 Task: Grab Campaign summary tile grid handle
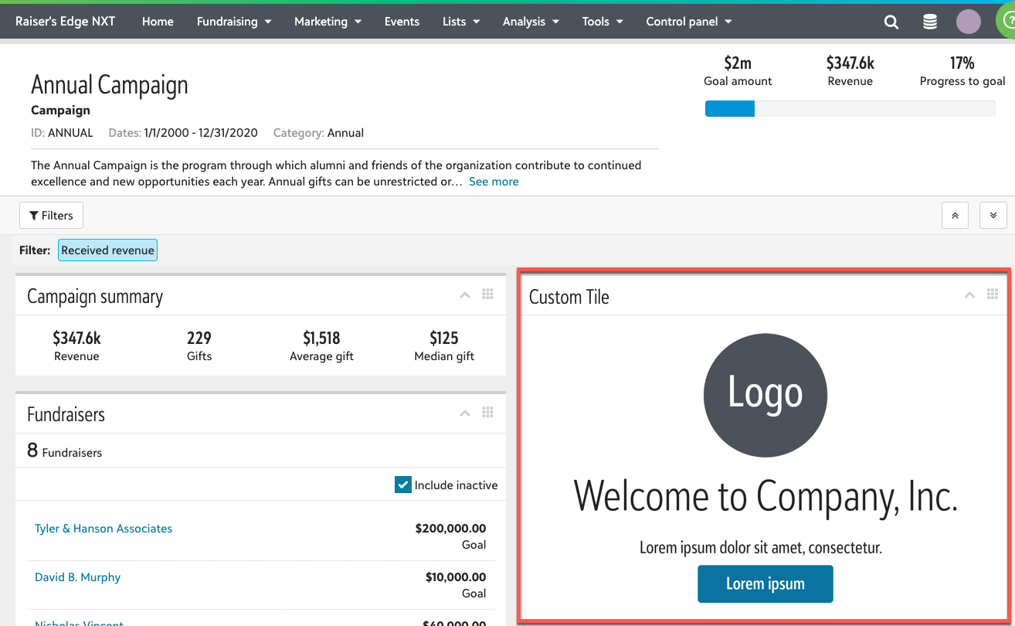click(487, 294)
